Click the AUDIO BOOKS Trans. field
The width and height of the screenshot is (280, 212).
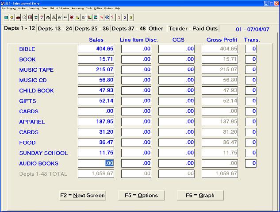tap(251, 163)
